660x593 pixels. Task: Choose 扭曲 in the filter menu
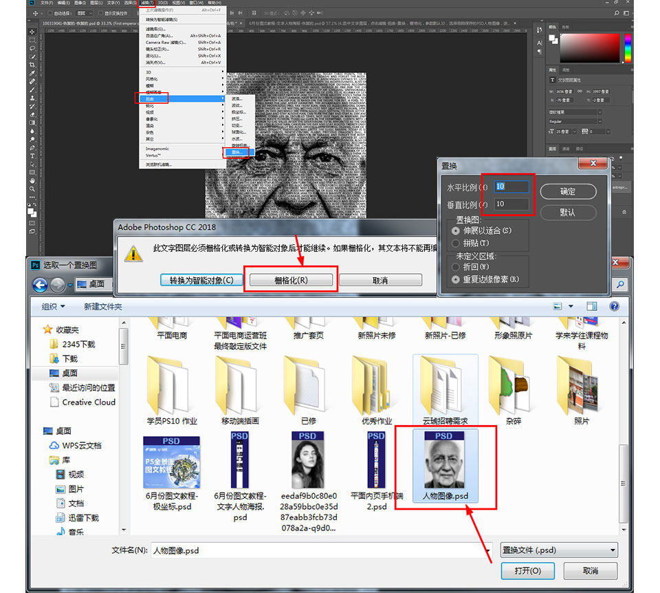coord(183,98)
